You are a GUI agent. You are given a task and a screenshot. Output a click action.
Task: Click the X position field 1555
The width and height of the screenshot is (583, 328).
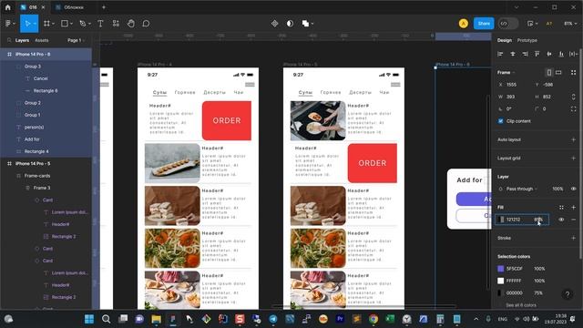click(515, 85)
